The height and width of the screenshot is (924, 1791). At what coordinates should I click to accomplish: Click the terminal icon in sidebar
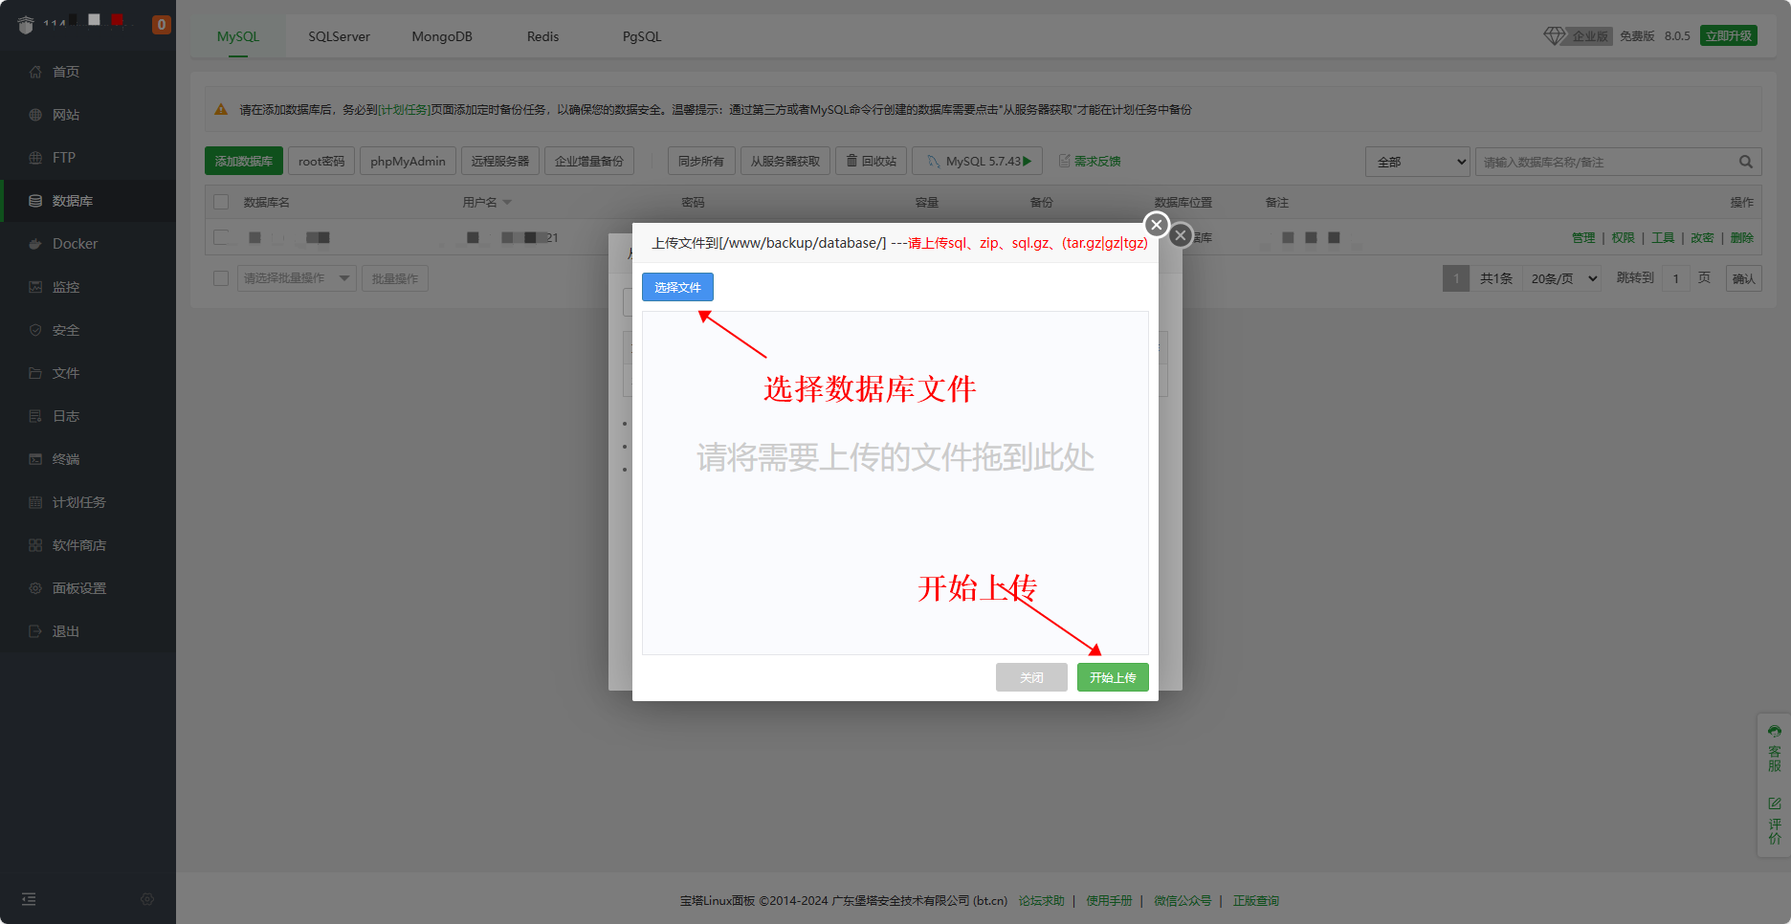point(35,459)
